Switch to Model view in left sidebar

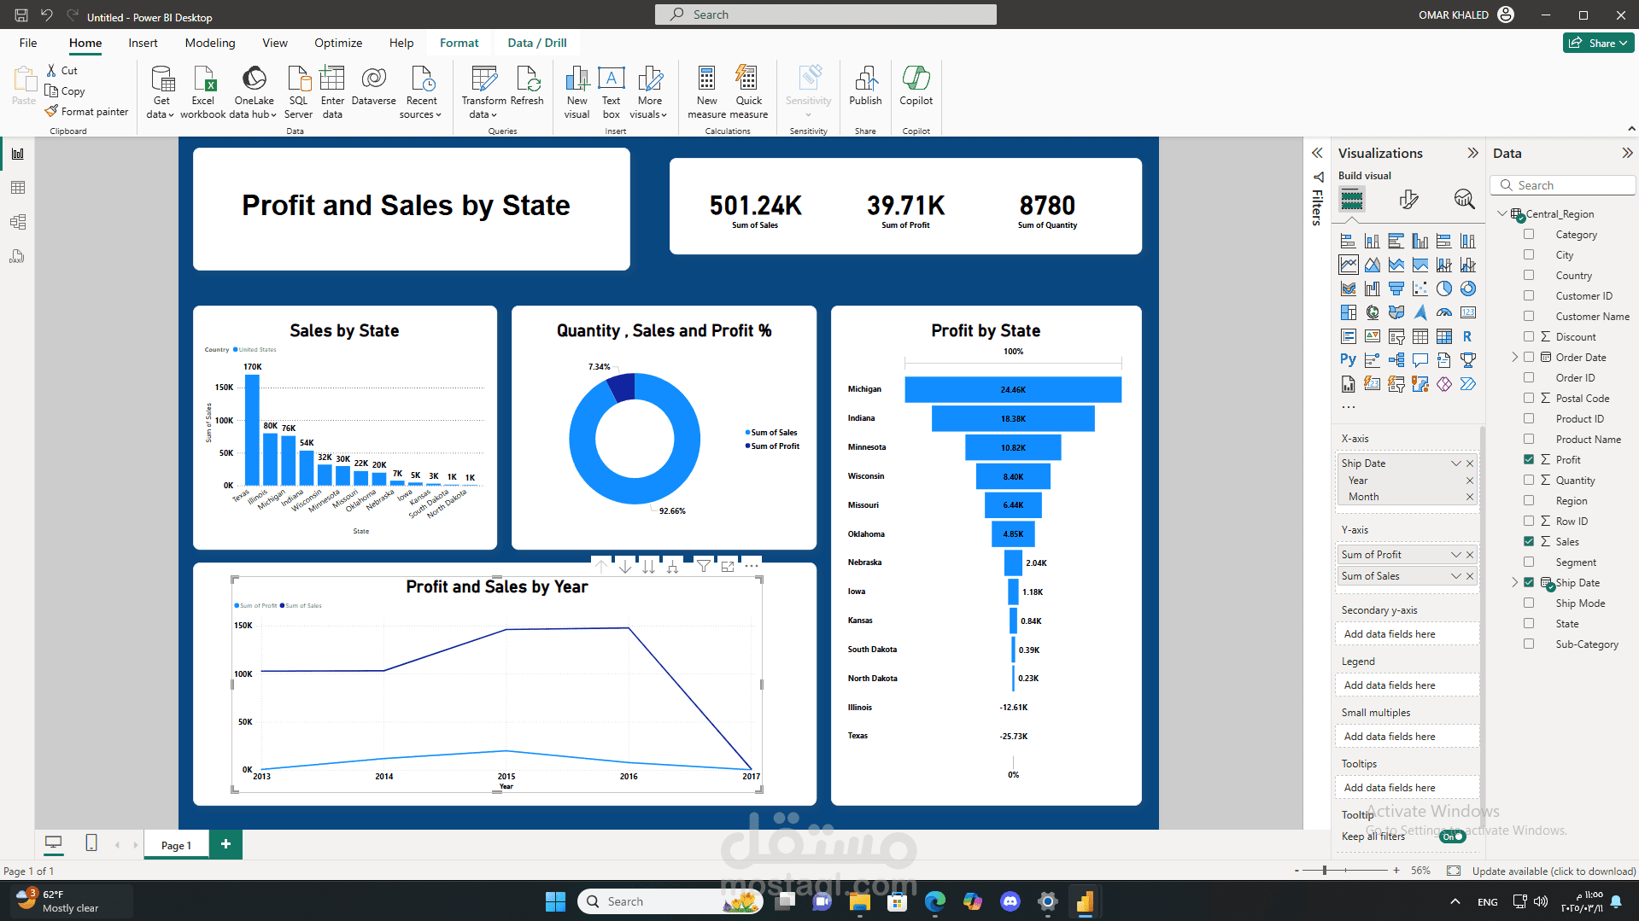[18, 222]
